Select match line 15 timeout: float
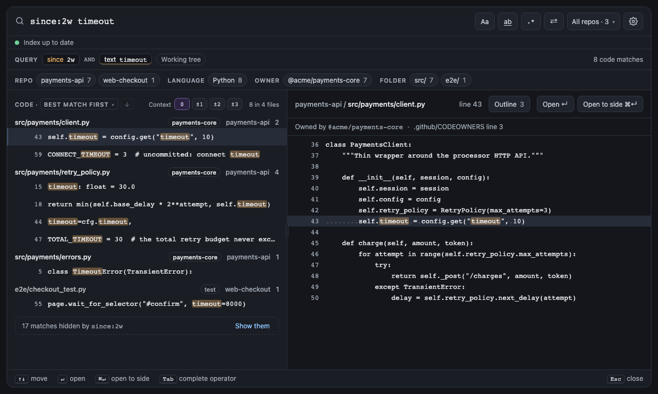The width and height of the screenshot is (658, 394). tap(147, 187)
